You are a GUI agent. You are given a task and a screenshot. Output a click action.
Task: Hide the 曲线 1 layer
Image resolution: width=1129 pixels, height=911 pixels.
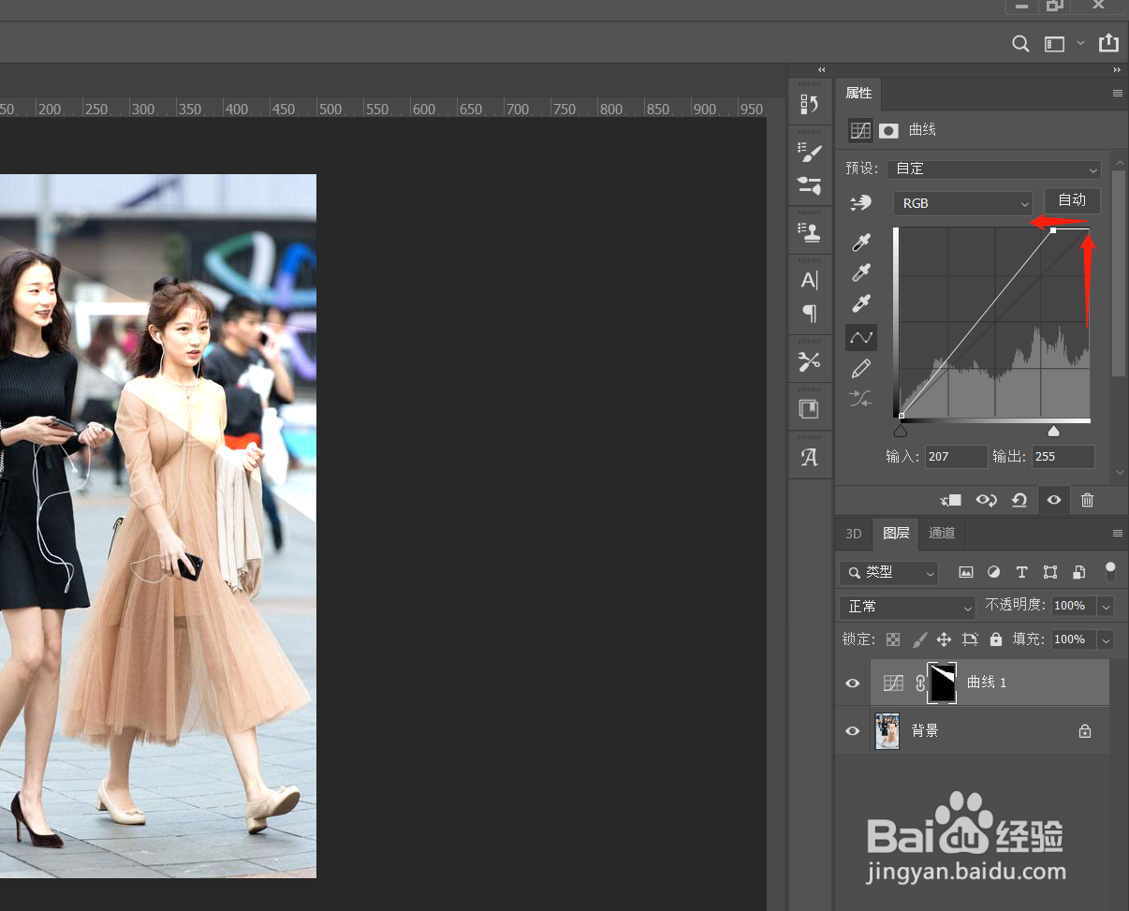852,683
